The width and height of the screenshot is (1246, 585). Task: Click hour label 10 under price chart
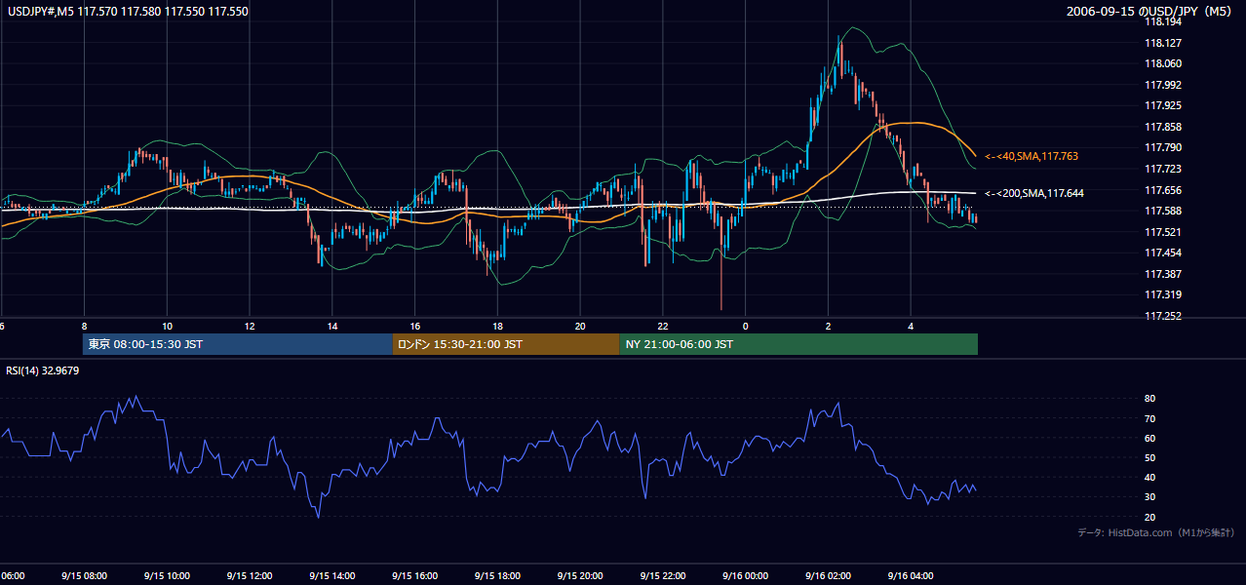pyautogui.click(x=167, y=326)
